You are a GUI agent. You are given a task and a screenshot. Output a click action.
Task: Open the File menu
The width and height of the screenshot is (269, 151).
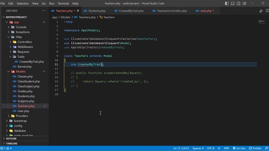point(3,3)
